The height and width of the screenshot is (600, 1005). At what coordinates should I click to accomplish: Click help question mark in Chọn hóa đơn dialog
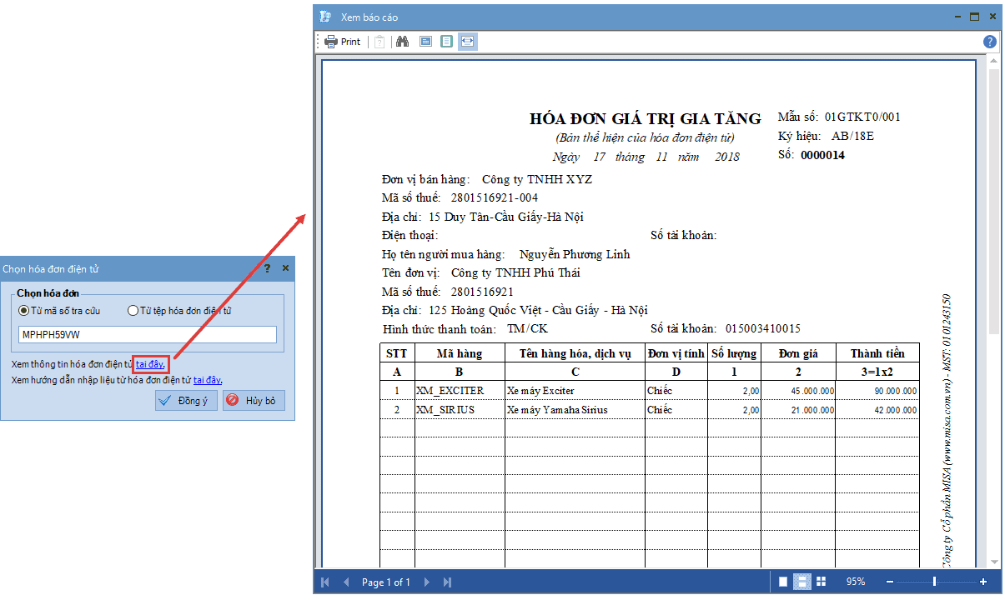(268, 268)
